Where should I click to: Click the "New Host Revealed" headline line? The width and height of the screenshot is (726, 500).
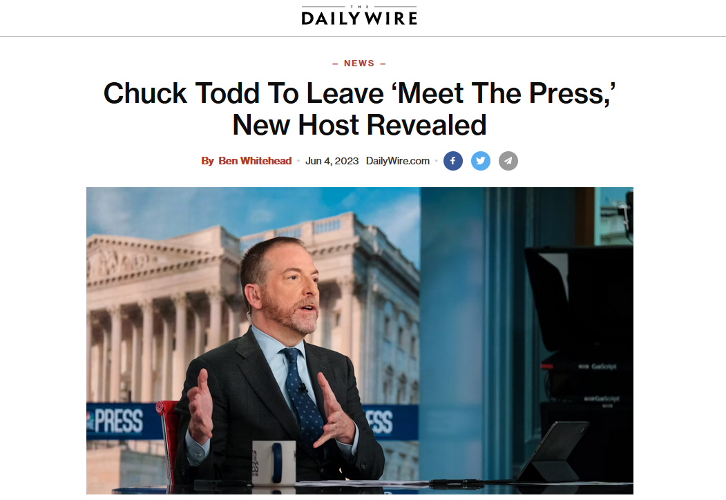coord(359,125)
